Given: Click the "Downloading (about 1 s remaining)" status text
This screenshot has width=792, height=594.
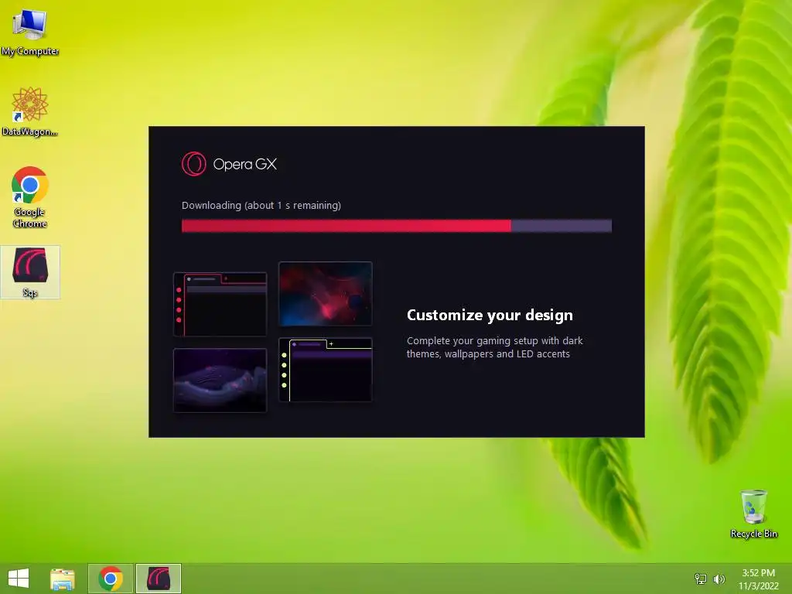Looking at the screenshot, I should (261, 206).
